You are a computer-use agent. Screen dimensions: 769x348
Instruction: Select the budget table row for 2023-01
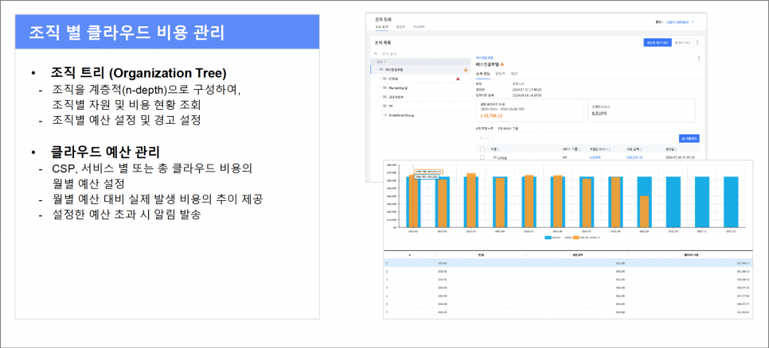pos(568,263)
